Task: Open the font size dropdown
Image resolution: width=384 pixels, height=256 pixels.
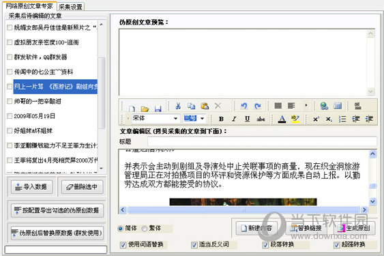Action: pos(203,119)
